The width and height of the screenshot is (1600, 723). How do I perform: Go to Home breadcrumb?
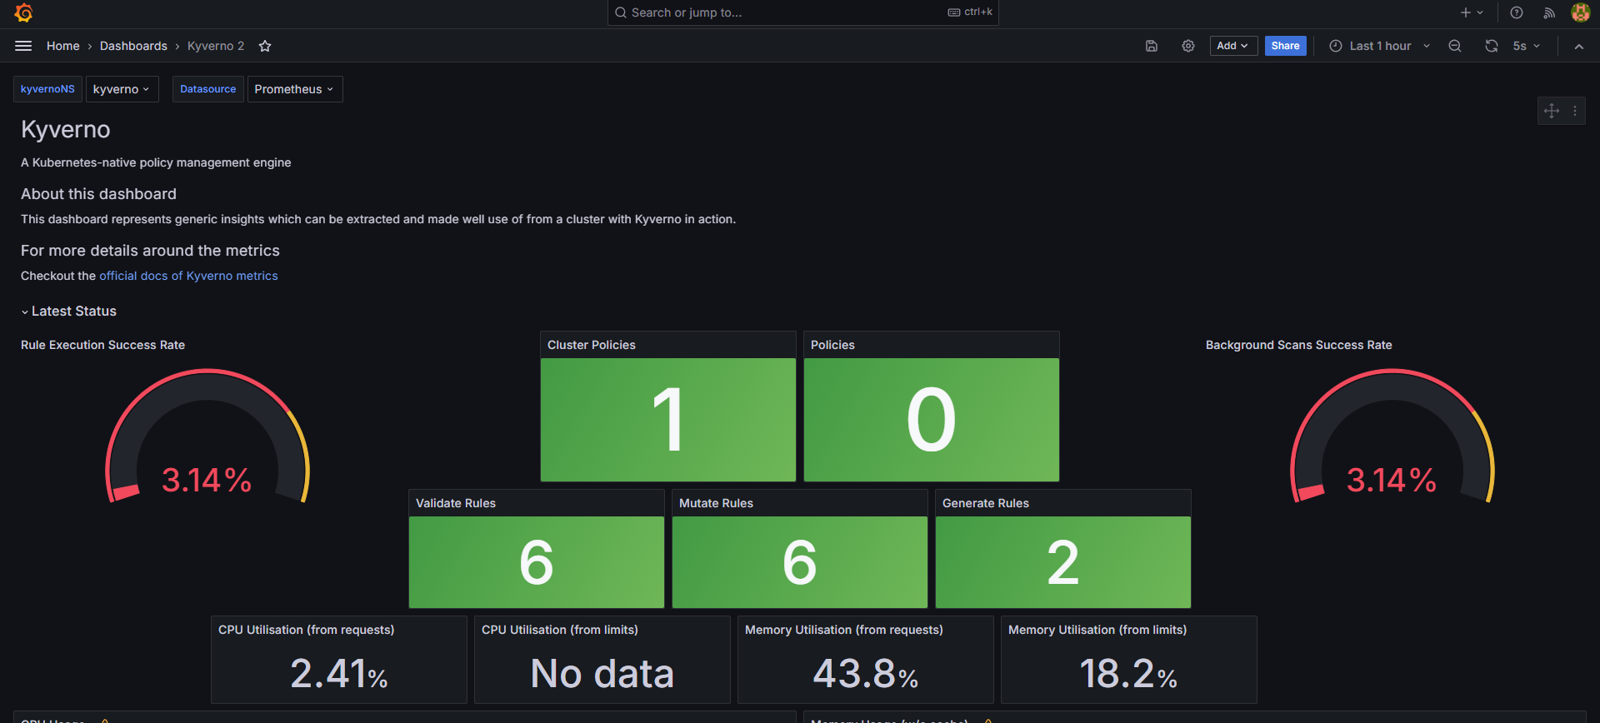point(63,46)
